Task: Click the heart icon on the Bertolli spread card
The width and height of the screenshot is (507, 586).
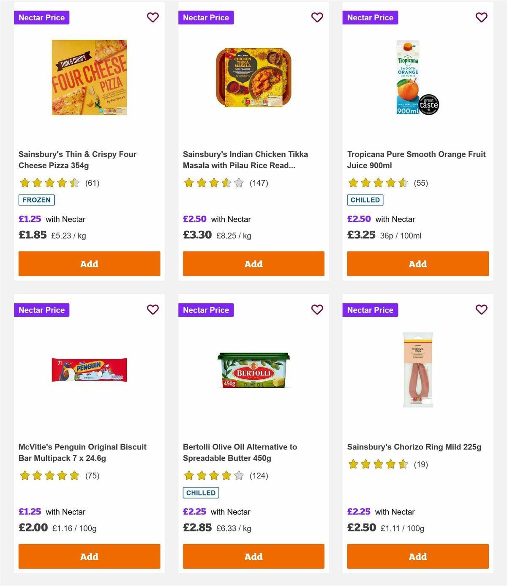Action: pyautogui.click(x=317, y=309)
